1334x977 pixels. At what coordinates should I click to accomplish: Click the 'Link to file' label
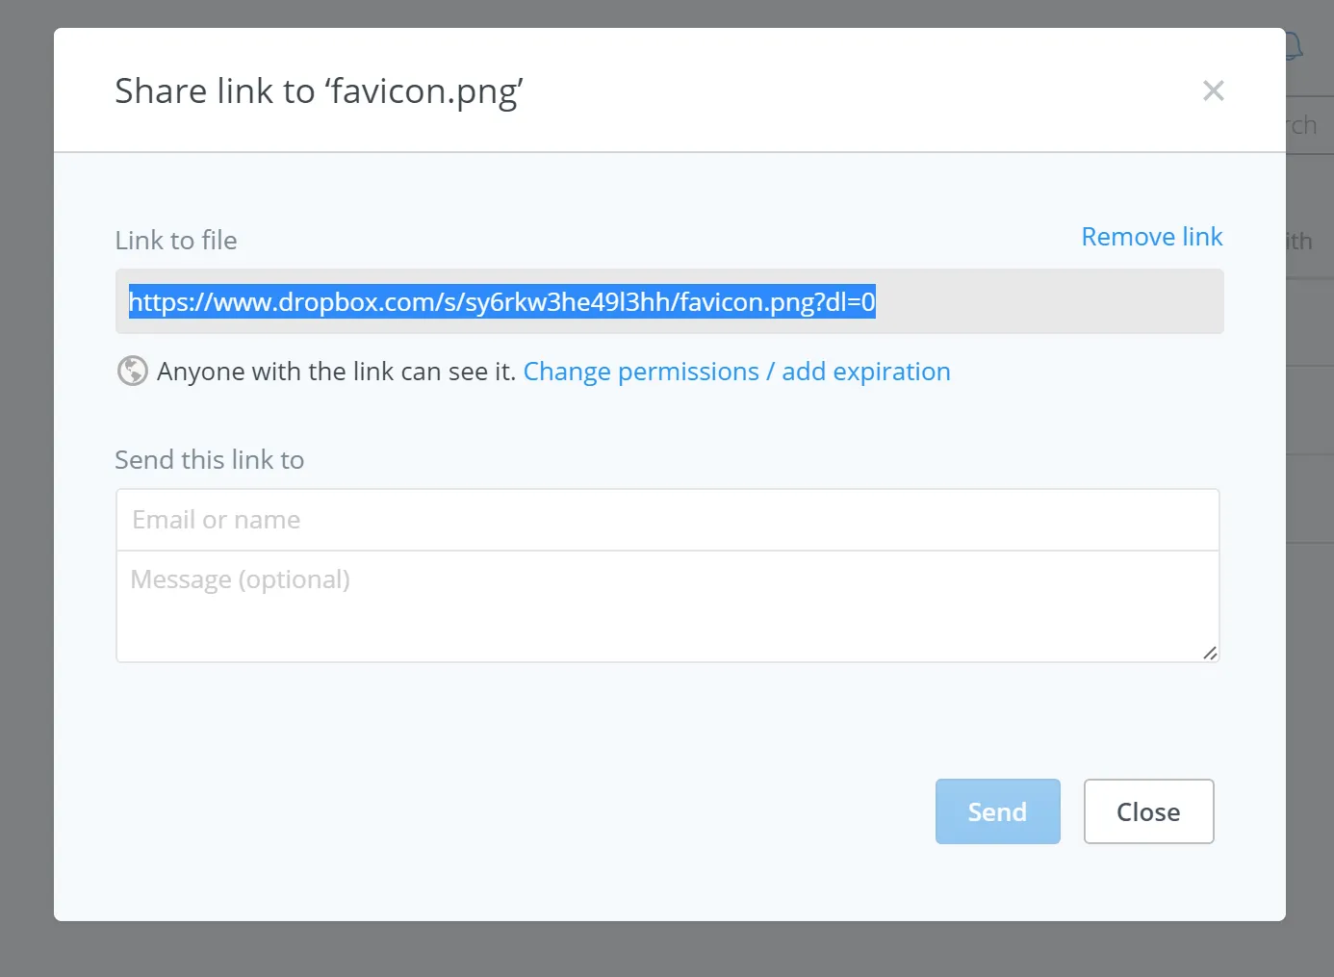pyautogui.click(x=176, y=241)
